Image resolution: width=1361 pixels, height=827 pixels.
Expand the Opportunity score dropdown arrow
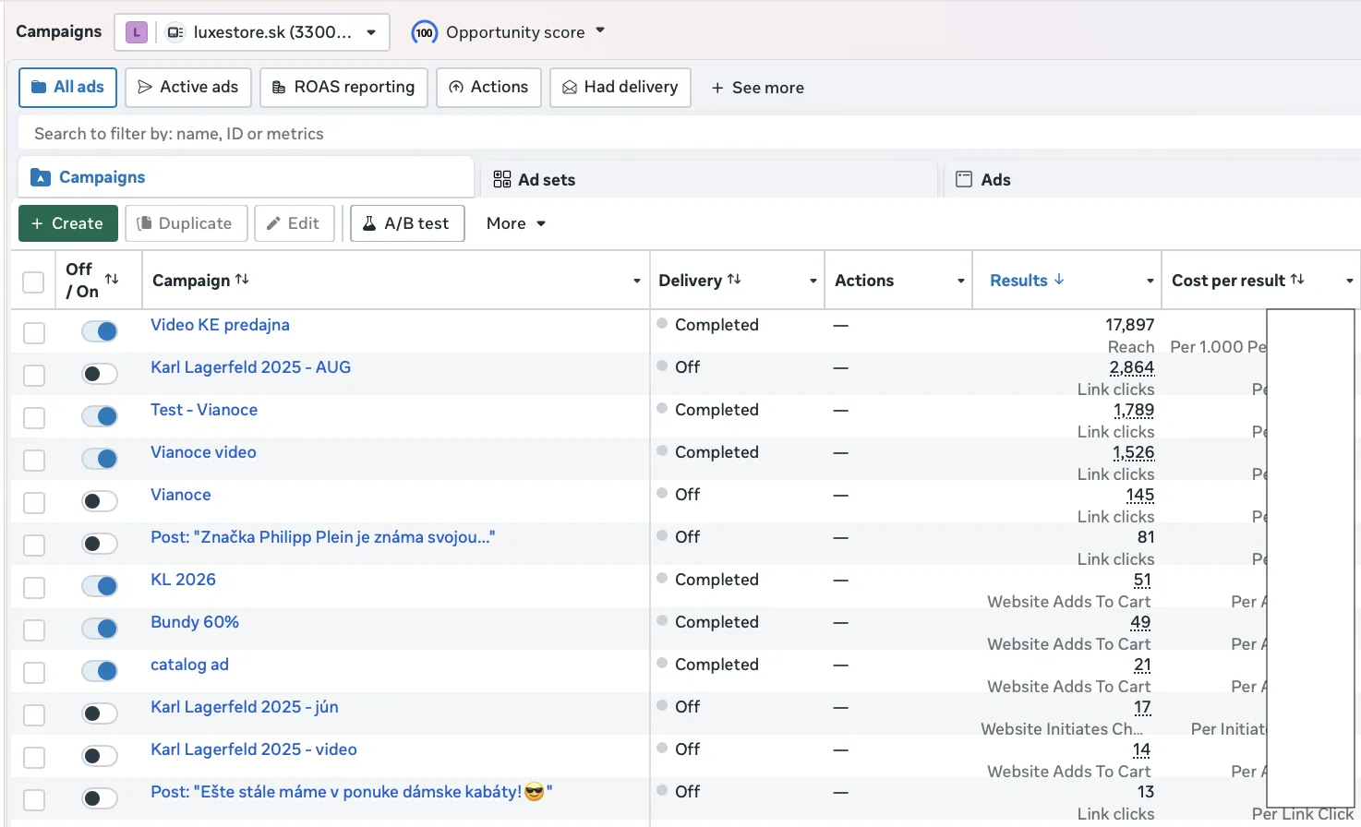click(600, 30)
